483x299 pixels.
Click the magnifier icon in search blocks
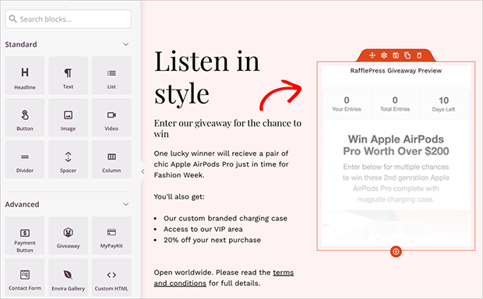(x=13, y=19)
